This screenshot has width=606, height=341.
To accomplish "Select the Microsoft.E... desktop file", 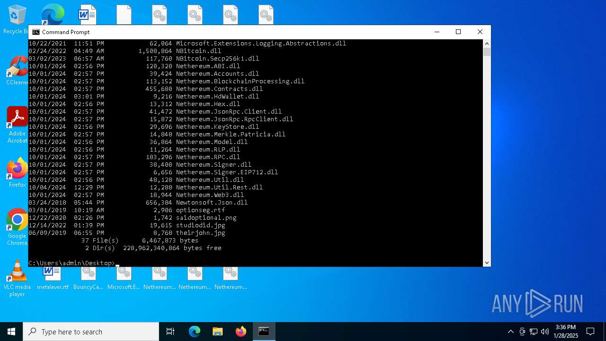I will [124, 279].
